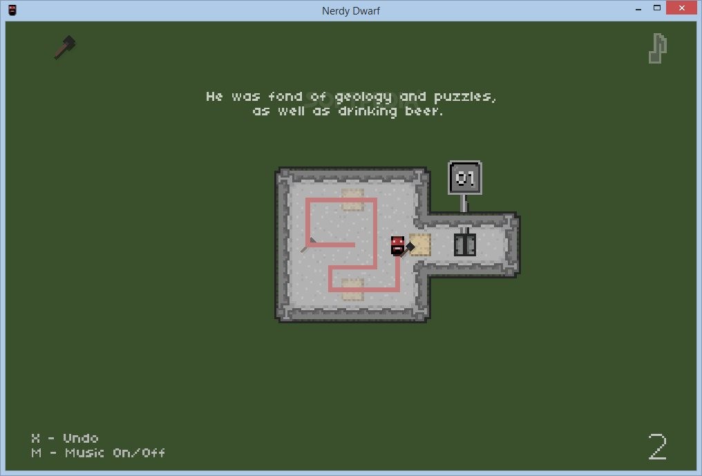
Task: Click the faded sand tile near top wall
Action: click(352, 200)
